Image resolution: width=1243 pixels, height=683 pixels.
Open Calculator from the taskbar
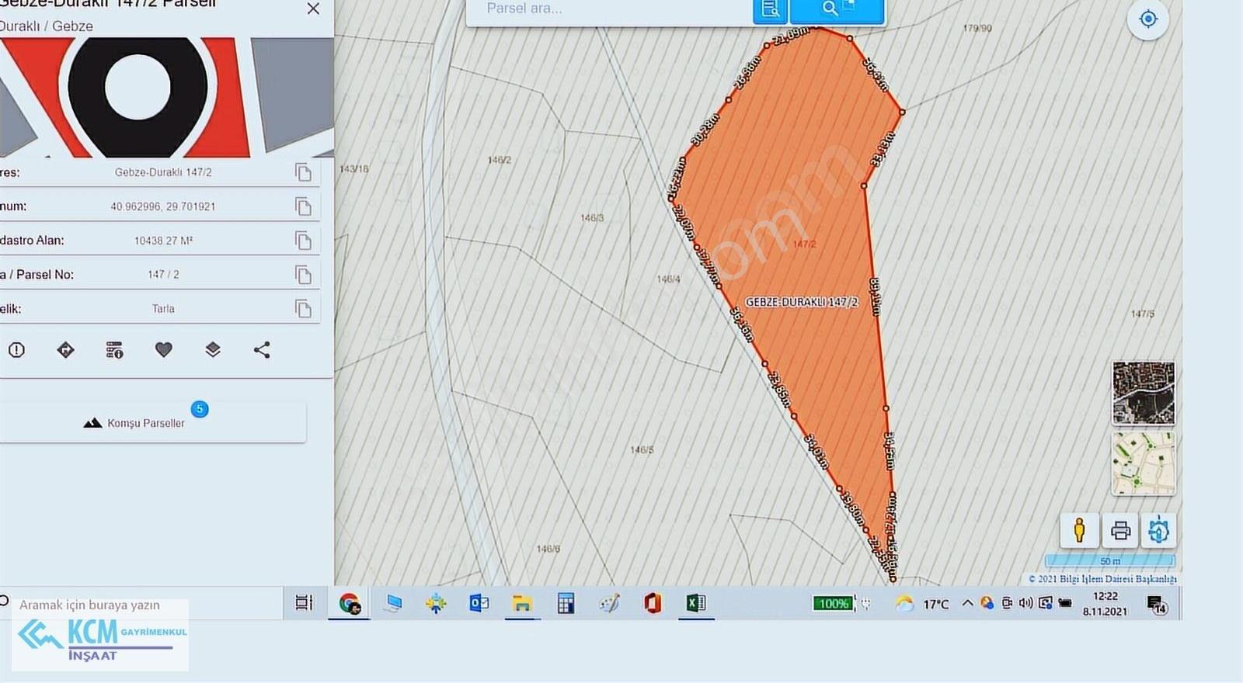pyautogui.click(x=566, y=603)
